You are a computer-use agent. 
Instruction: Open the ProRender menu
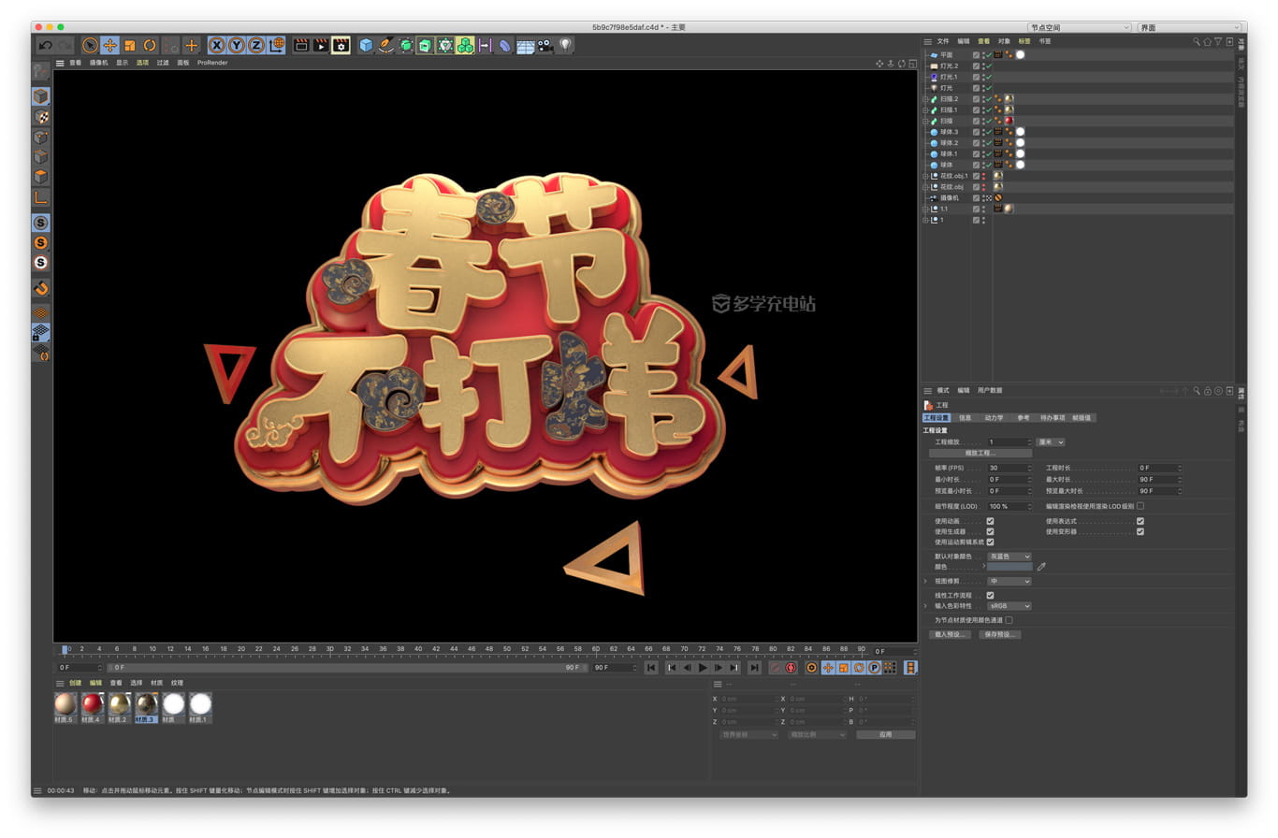(x=212, y=63)
